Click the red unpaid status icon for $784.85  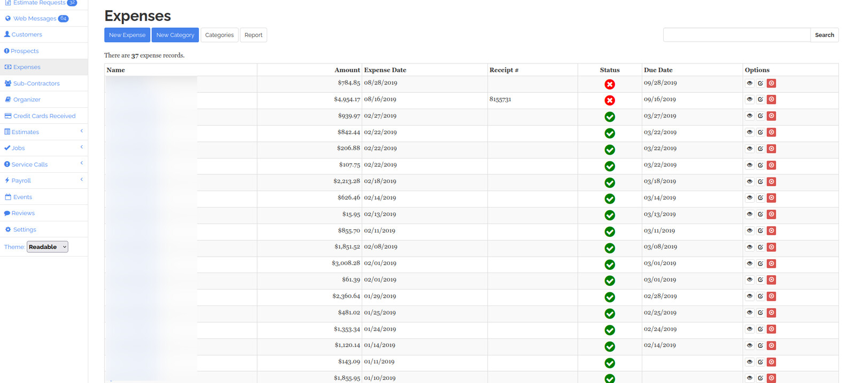[610, 84]
